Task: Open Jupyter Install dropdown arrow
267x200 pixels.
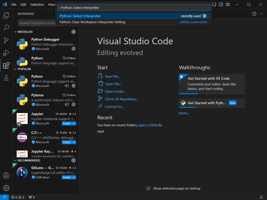Action: coord(74,123)
